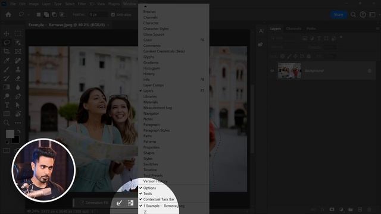Screen dimensions: 381x214
Task: Open the workspace switcher icon dropdown
Action: (x=373, y=15)
